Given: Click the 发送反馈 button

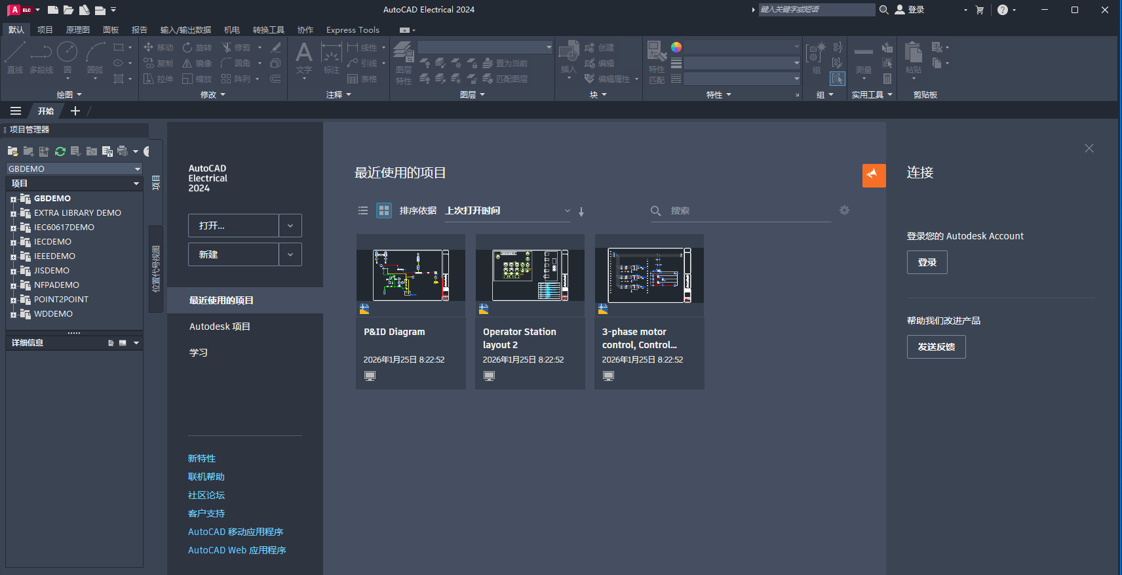Looking at the screenshot, I should [x=936, y=347].
